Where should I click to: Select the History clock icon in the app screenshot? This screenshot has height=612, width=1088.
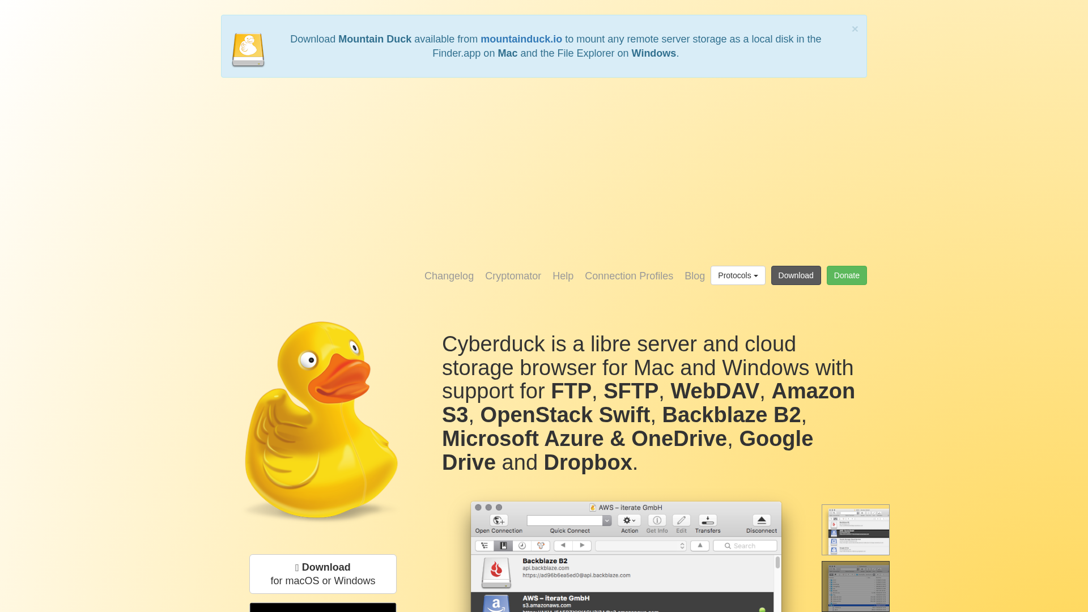coord(522,546)
